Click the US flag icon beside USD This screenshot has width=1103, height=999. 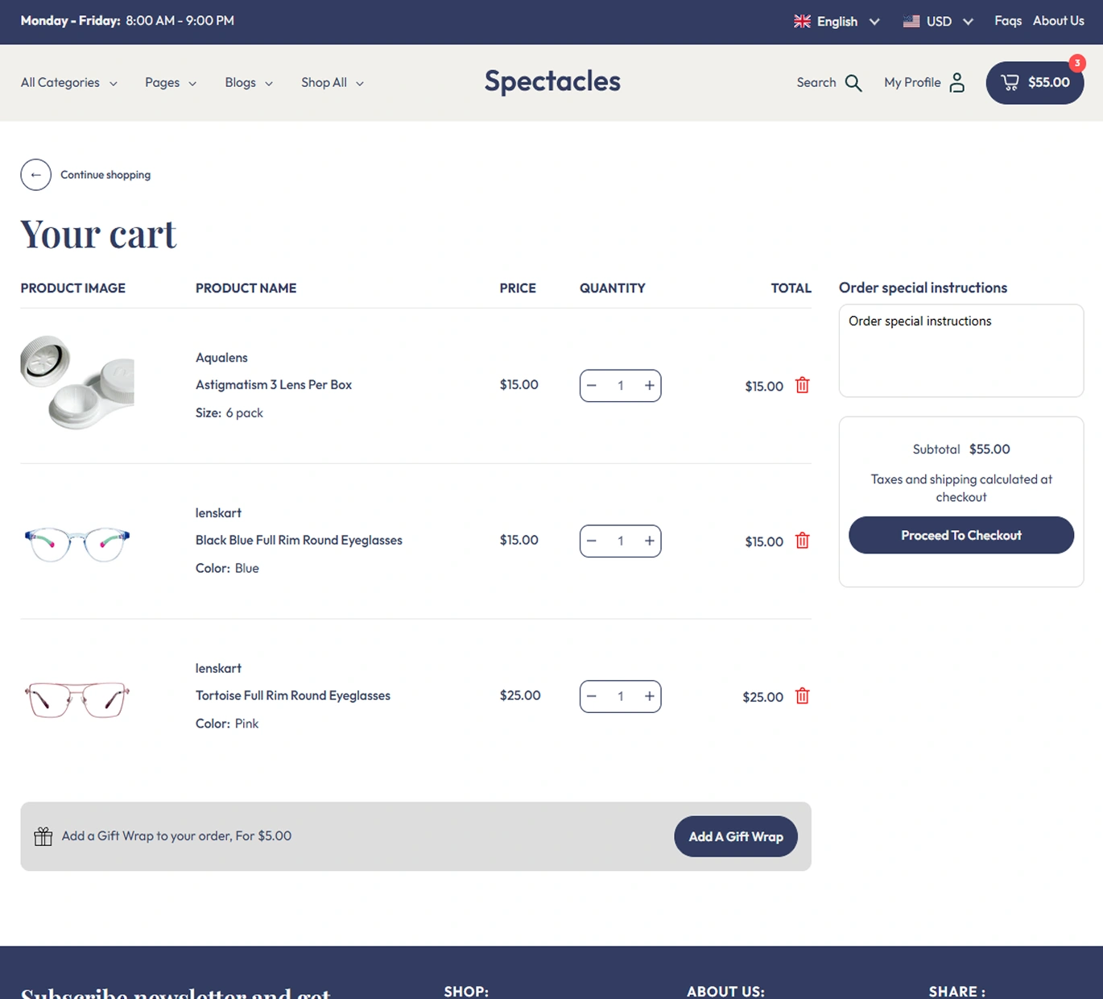(911, 22)
